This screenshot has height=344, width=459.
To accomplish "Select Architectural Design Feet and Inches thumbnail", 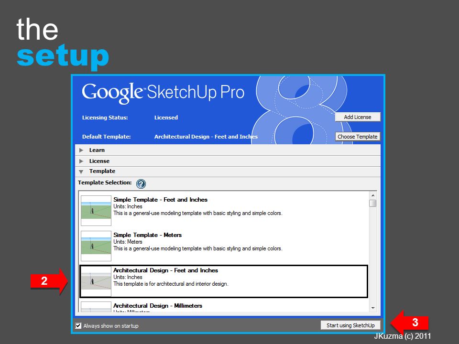I will pos(96,281).
